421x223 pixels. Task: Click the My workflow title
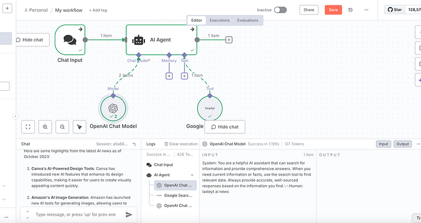coord(69,10)
